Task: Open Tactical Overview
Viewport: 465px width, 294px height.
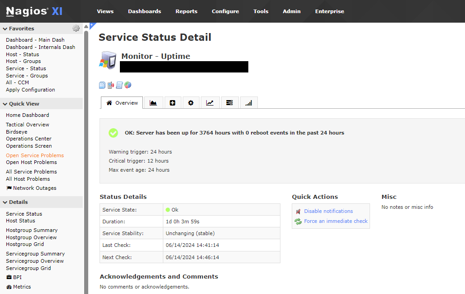Action: [27, 125]
